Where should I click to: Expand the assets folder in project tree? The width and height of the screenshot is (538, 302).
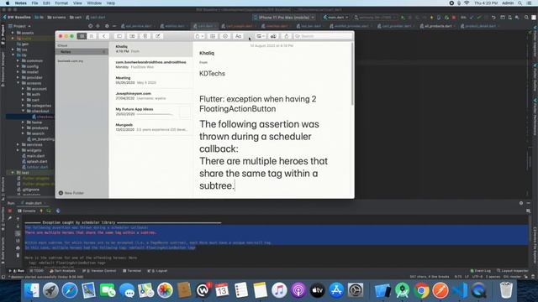(13, 33)
